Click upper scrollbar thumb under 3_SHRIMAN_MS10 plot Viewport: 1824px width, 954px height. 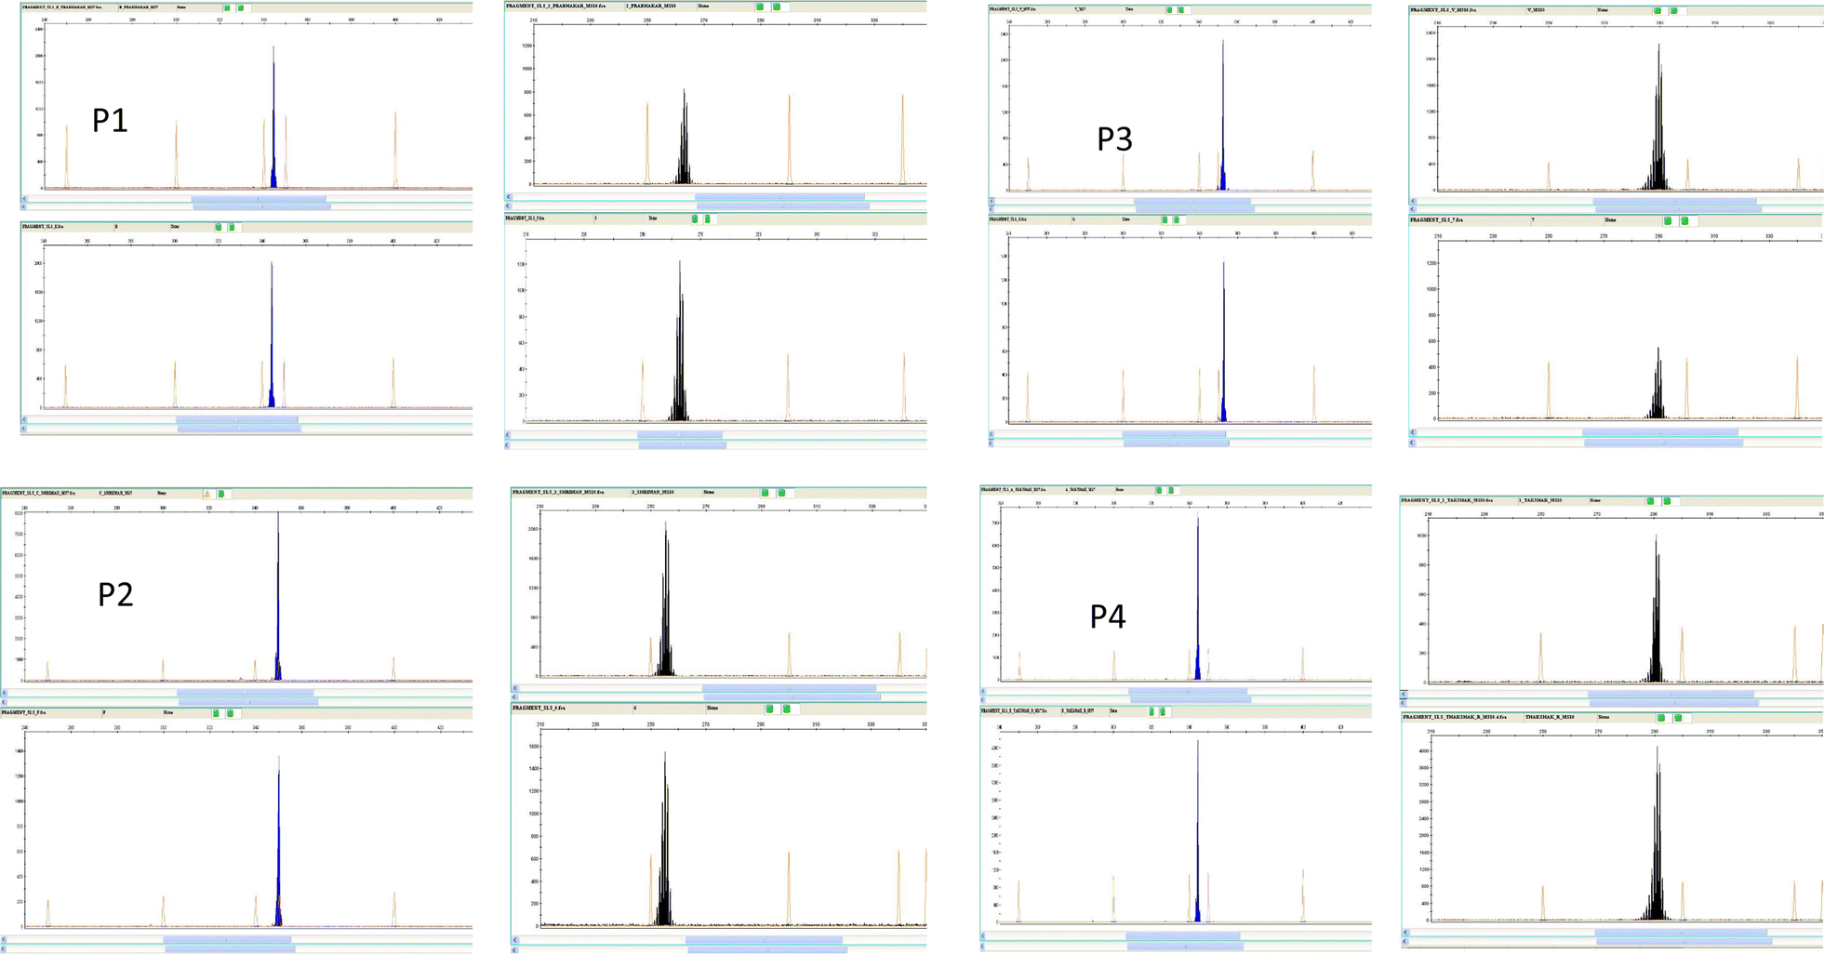[x=789, y=688]
